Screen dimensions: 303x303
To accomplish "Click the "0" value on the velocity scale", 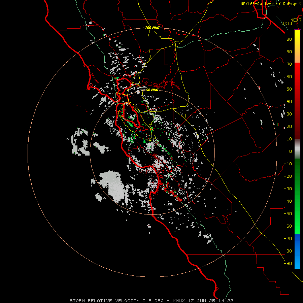I will coord(291,151).
